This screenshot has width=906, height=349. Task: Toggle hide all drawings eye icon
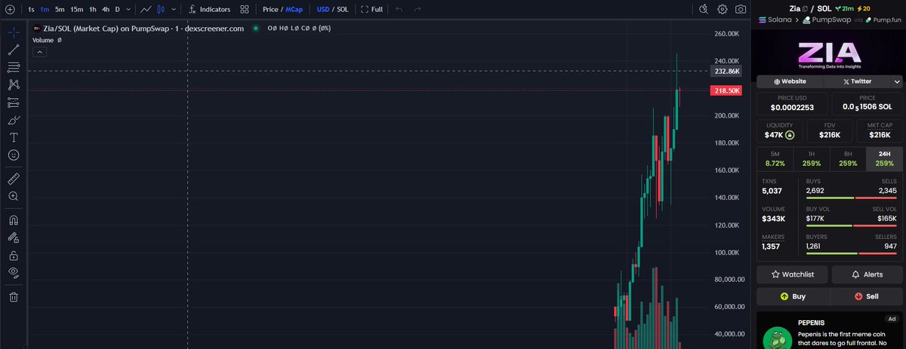pyautogui.click(x=13, y=272)
